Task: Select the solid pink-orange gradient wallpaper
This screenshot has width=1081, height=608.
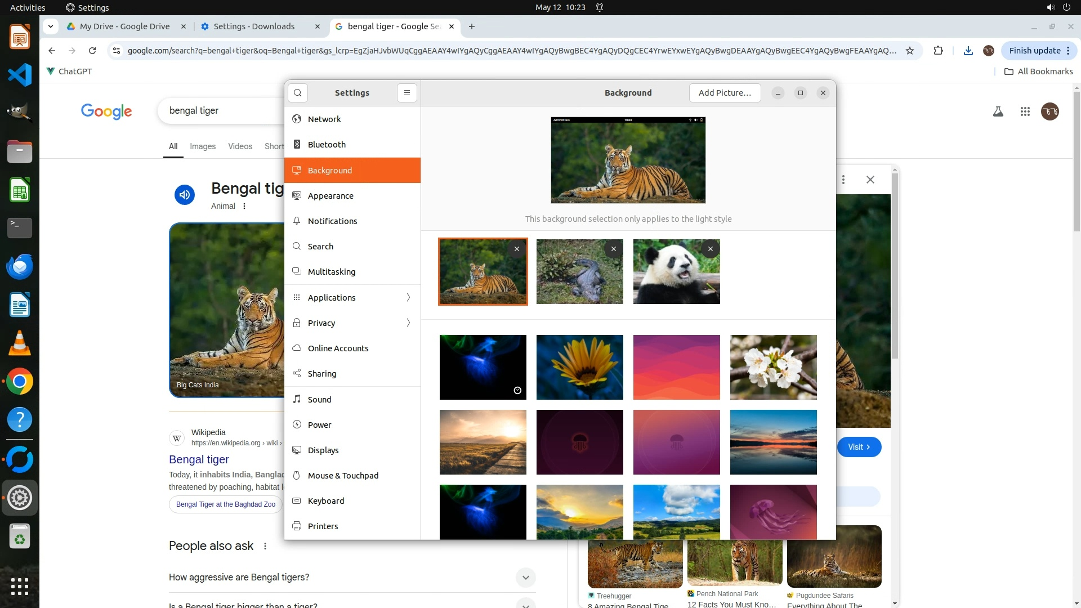Action: point(676,367)
